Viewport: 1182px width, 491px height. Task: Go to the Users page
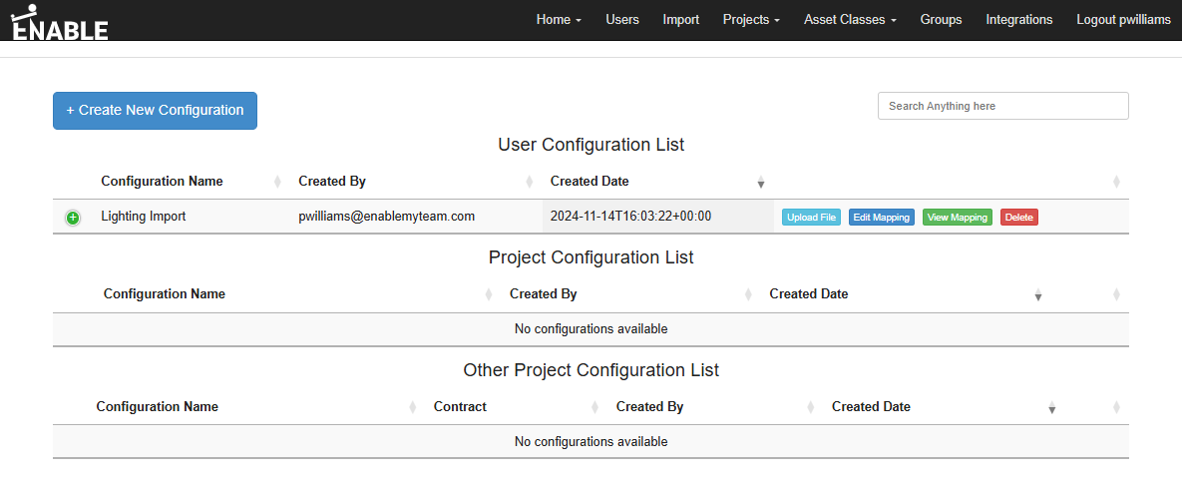pos(622,20)
